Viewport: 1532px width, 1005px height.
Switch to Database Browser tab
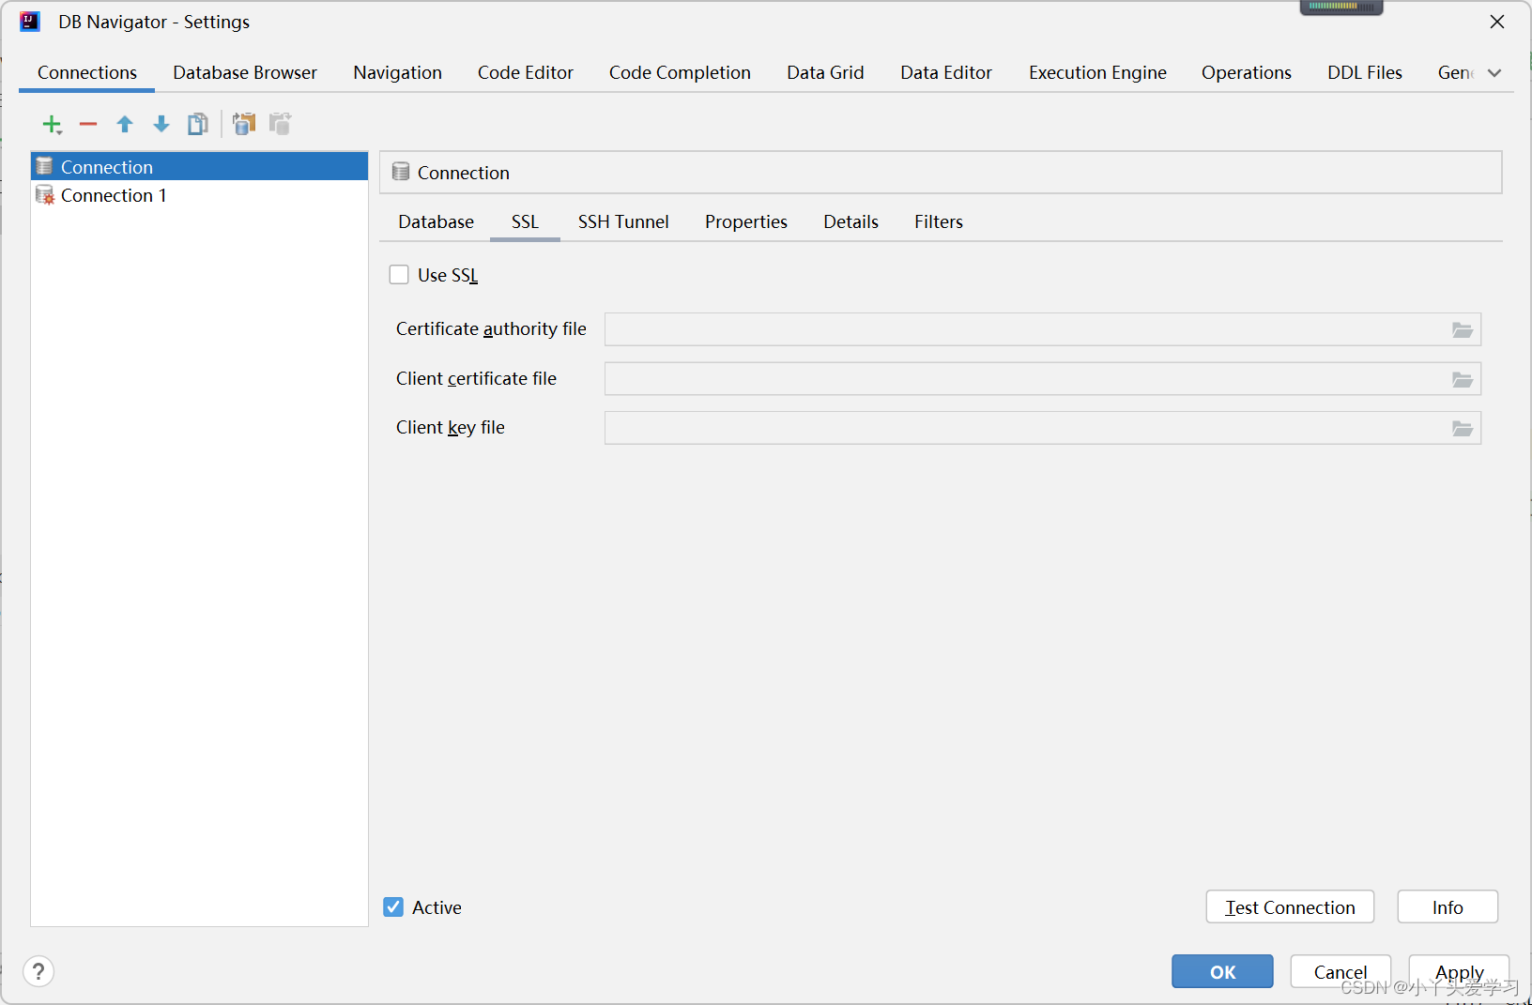(x=245, y=73)
